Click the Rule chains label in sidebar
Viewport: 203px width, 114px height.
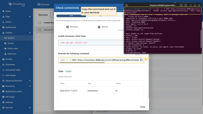coord(11,75)
